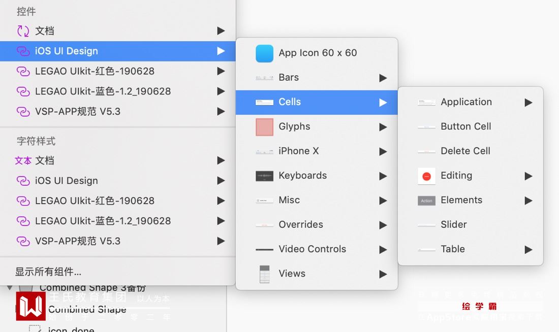This screenshot has width=559, height=332.
Task: Click the dark Keyboards preview icon
Action: (x=265, y=176)
